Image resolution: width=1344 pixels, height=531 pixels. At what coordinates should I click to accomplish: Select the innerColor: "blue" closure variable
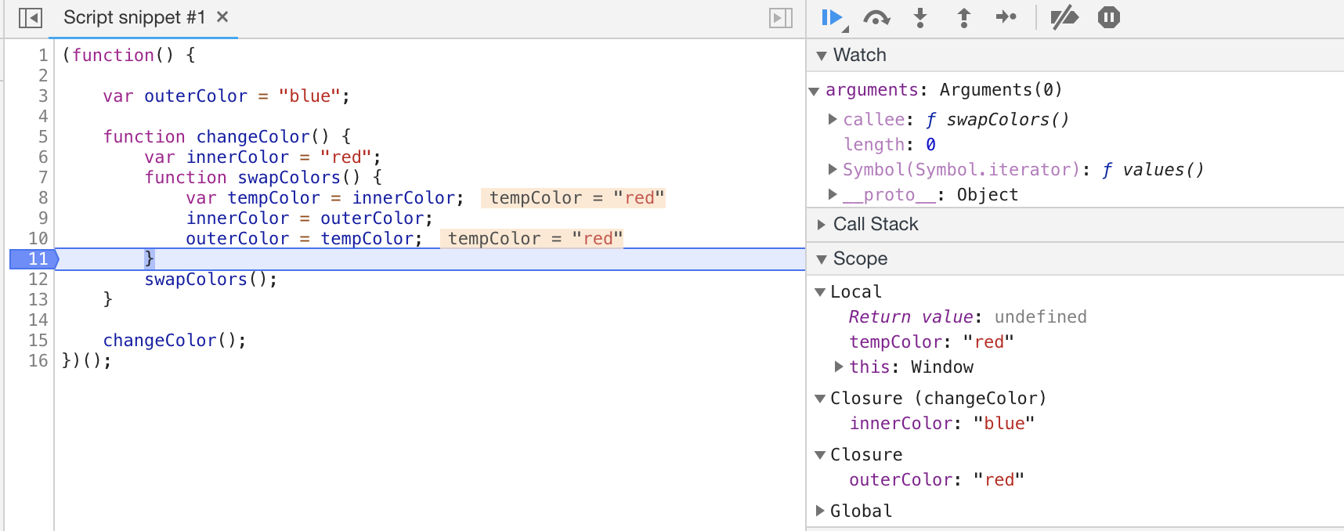pyautogui.click(x=942, y=423)
